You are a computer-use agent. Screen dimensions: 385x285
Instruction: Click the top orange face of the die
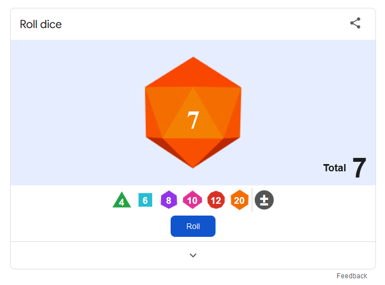pyautogui.click(x=193, y=73)
